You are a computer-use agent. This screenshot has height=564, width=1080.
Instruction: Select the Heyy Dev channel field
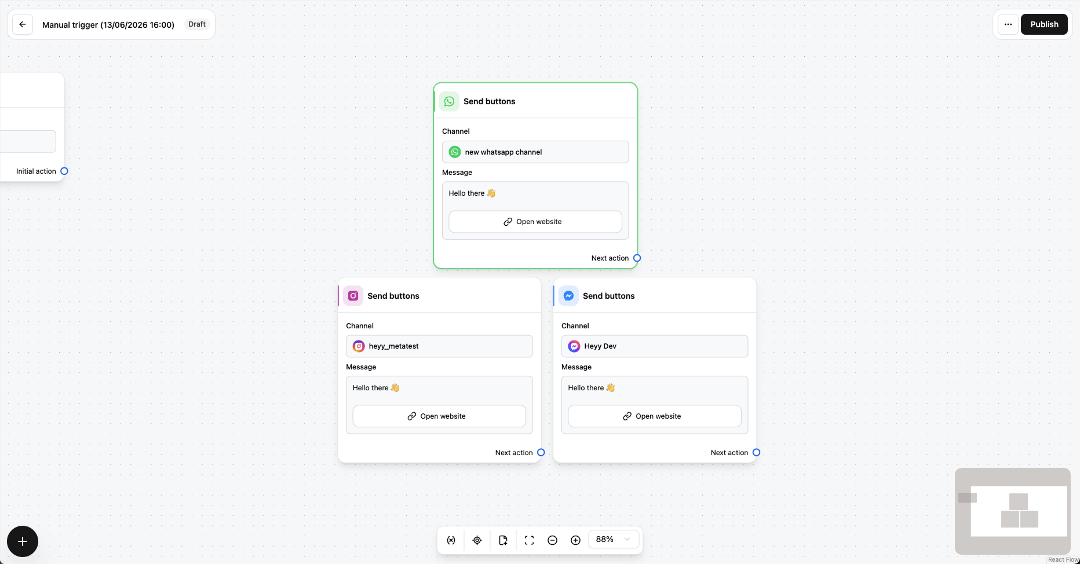(655, 346)
